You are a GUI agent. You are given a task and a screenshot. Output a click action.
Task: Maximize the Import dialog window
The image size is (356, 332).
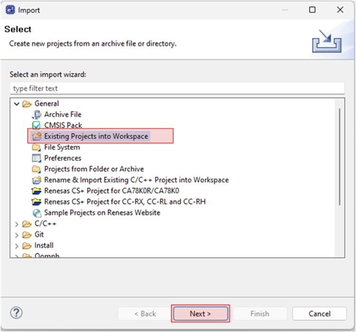tap(312, 10)
